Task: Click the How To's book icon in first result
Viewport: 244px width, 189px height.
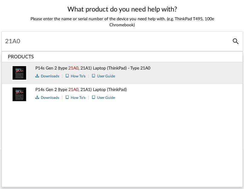Action: [x=67, y=76]
